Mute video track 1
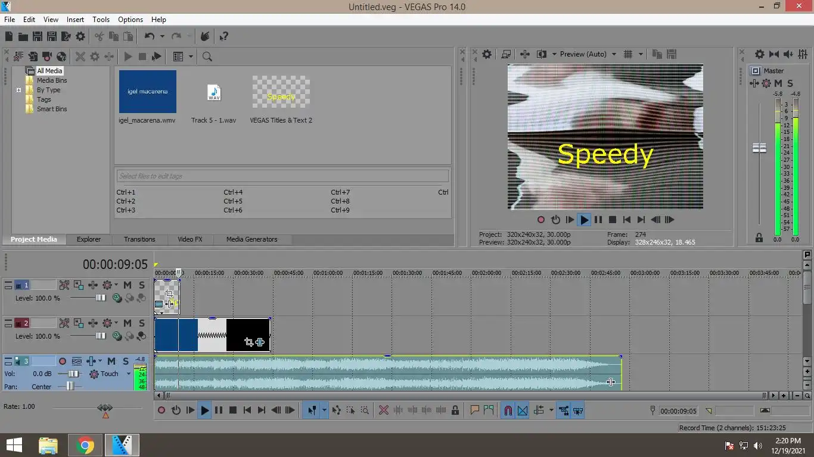The image size is (814, 457). tap(128, 285)
